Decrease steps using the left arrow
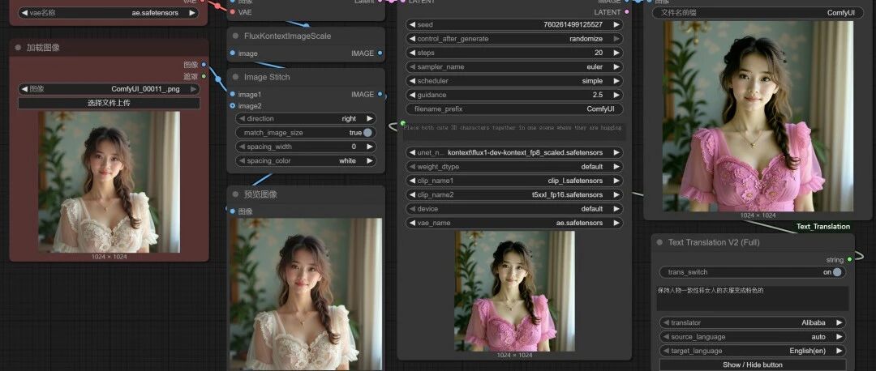 tap(412, 53)
